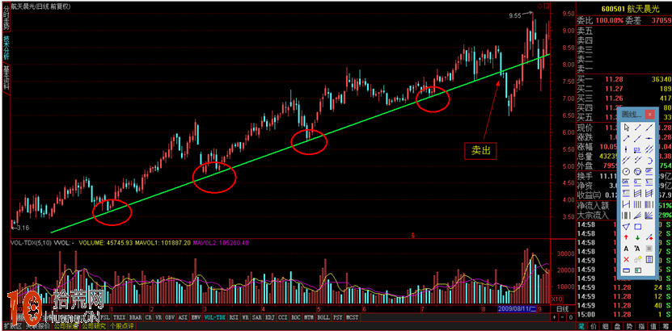Open 基本资料 side tab
Image resolution: width=672 pixels, height=331 pixels.
[x=6, y=78]
